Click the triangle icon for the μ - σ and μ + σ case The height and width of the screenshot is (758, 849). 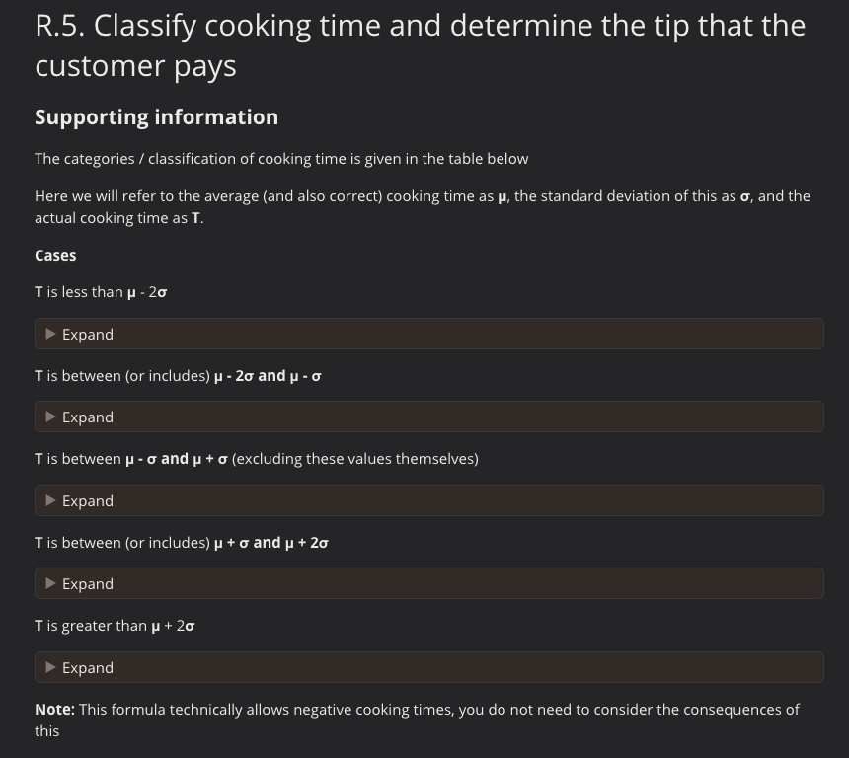pyautogui.click(x=50, y=500)
